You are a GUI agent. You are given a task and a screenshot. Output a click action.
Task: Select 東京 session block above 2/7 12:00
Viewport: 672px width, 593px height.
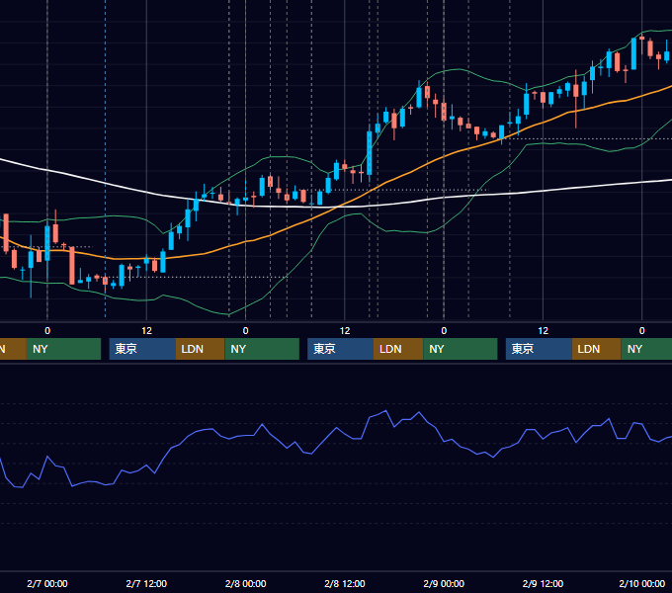(142, 349)
